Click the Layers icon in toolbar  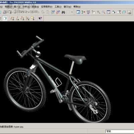click(124, 12)
